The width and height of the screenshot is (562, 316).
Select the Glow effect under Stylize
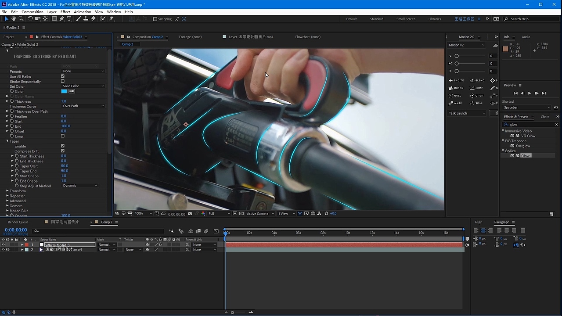(x=526, y=156)
